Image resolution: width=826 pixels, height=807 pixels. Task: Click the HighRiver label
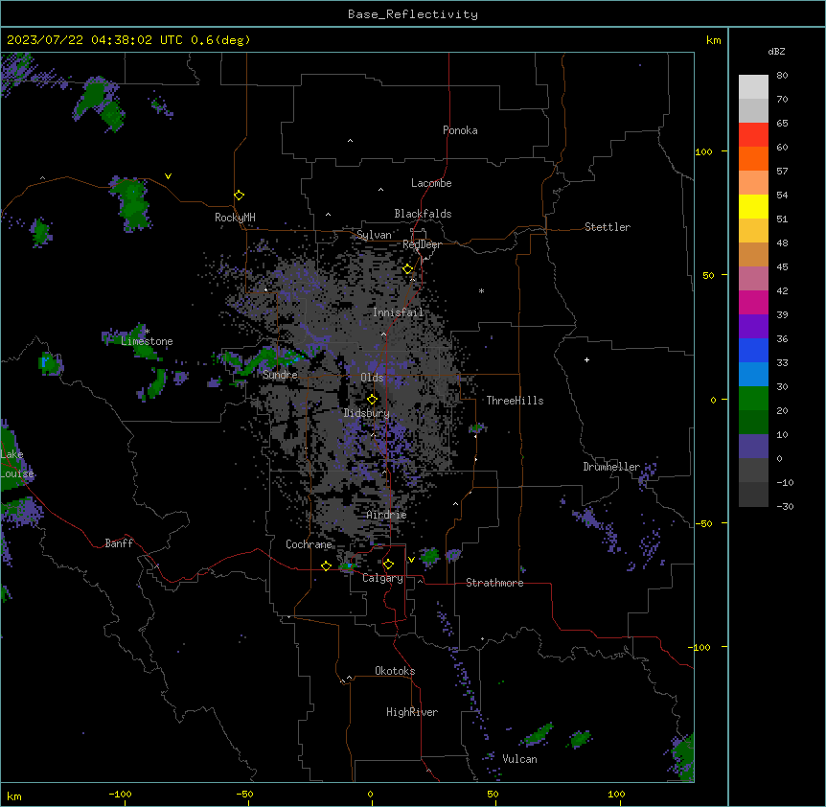click(x=412, y=712)
